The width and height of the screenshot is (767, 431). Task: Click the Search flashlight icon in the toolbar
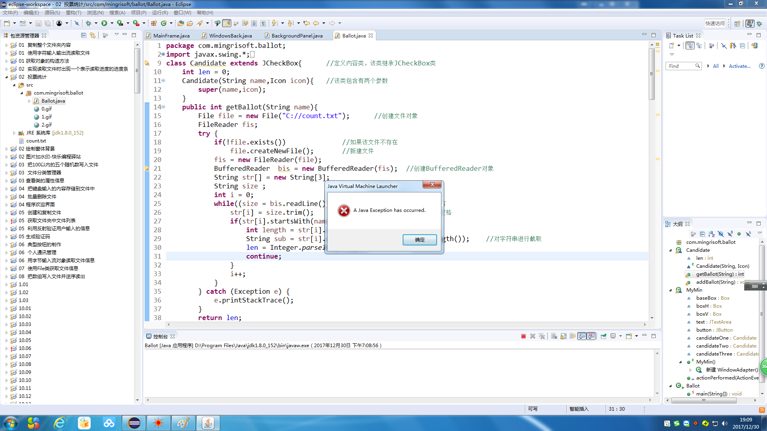[x=200, y=23]
